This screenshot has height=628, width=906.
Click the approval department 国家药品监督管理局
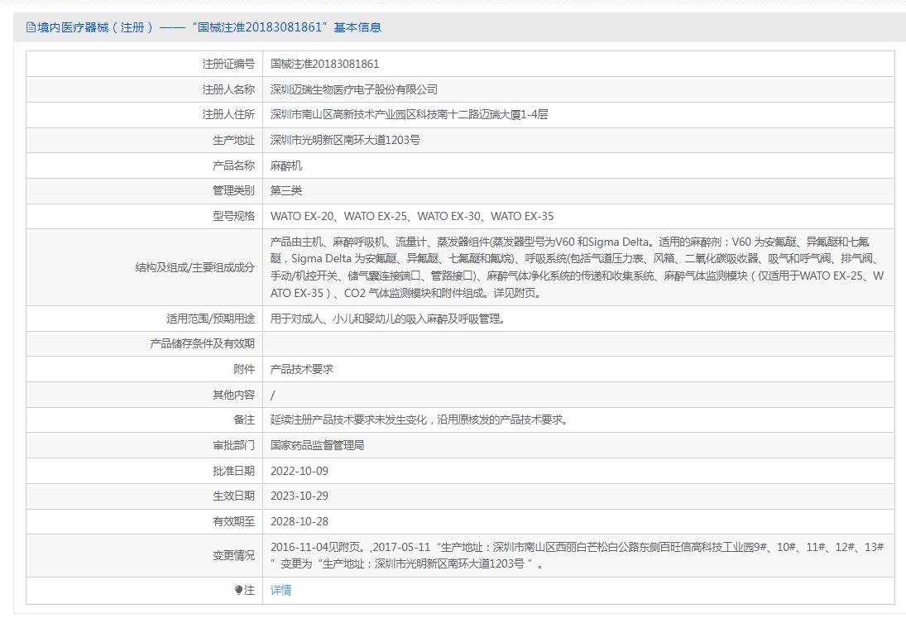[317, 445]
